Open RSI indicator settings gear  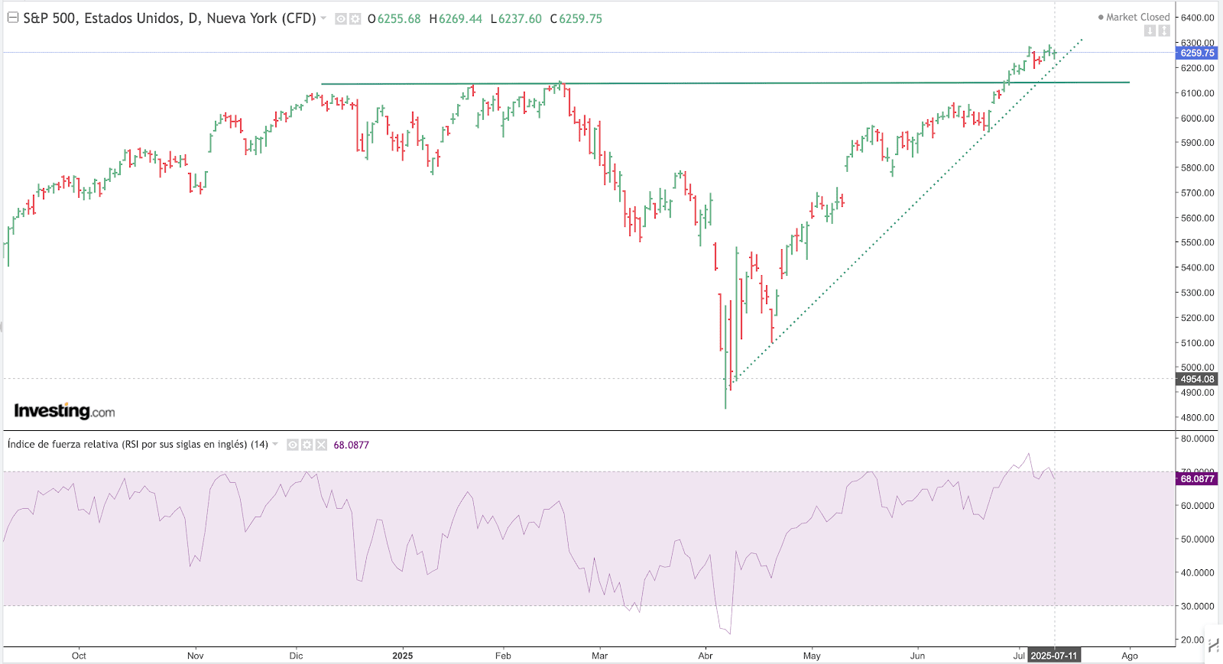pyautogui.click(x=307, y=445)
